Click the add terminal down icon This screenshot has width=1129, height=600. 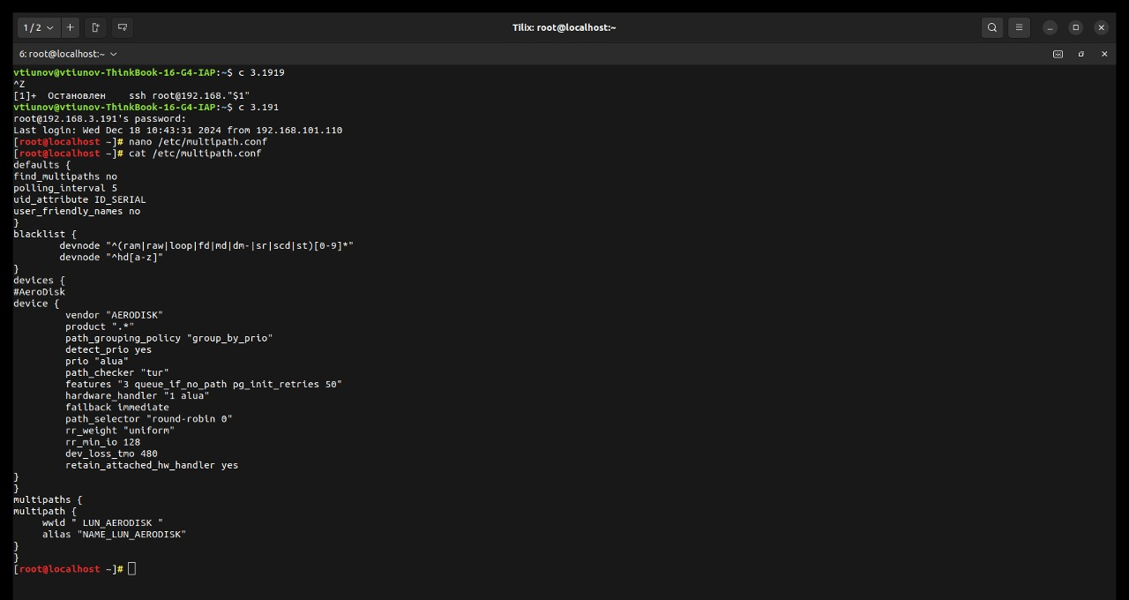coord(123,27)
